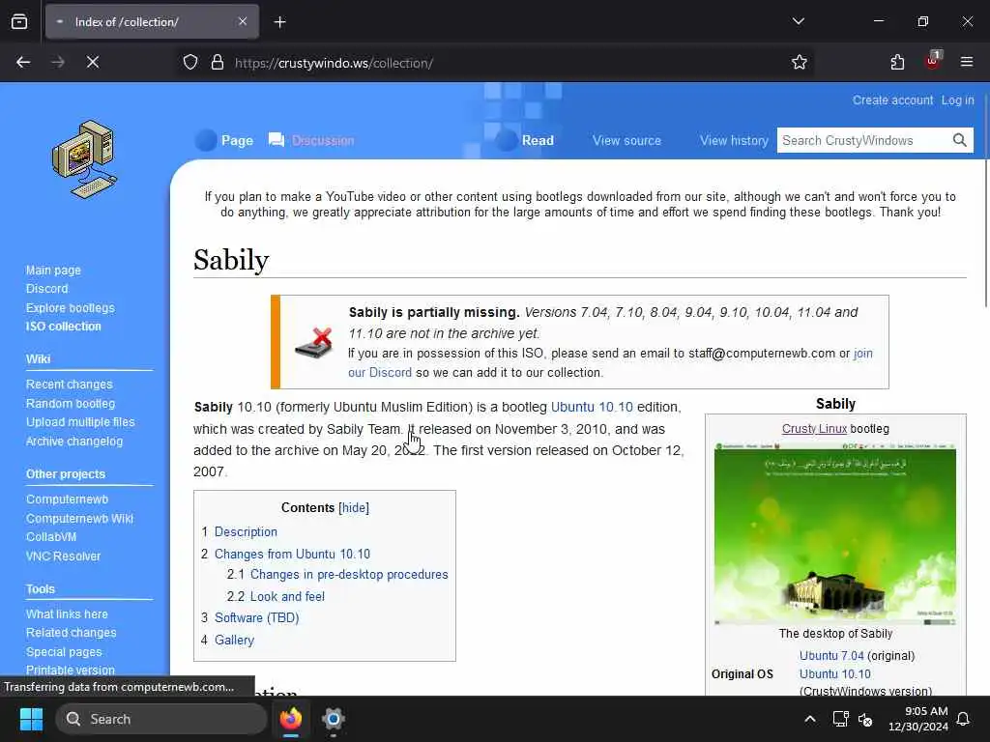Jump to Changes in pre-desktop procedures
Image resolution: width=990 pixels, height=742 pixels.
pyautogui.click(x=349, y=574)
